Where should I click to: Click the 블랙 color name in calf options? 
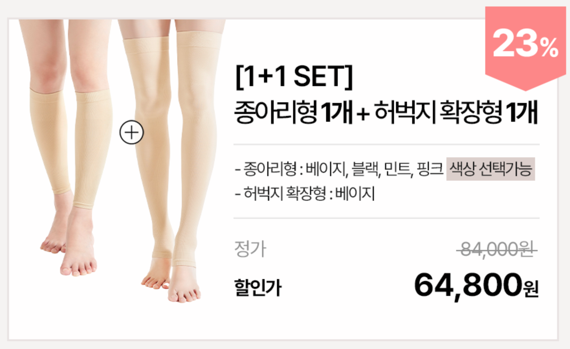pyautogui.click(x=366, y=169)
